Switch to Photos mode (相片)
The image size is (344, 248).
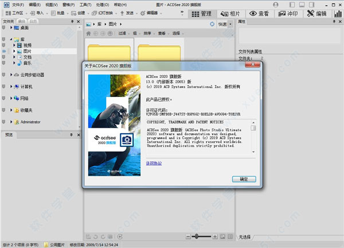click(230, 14)
